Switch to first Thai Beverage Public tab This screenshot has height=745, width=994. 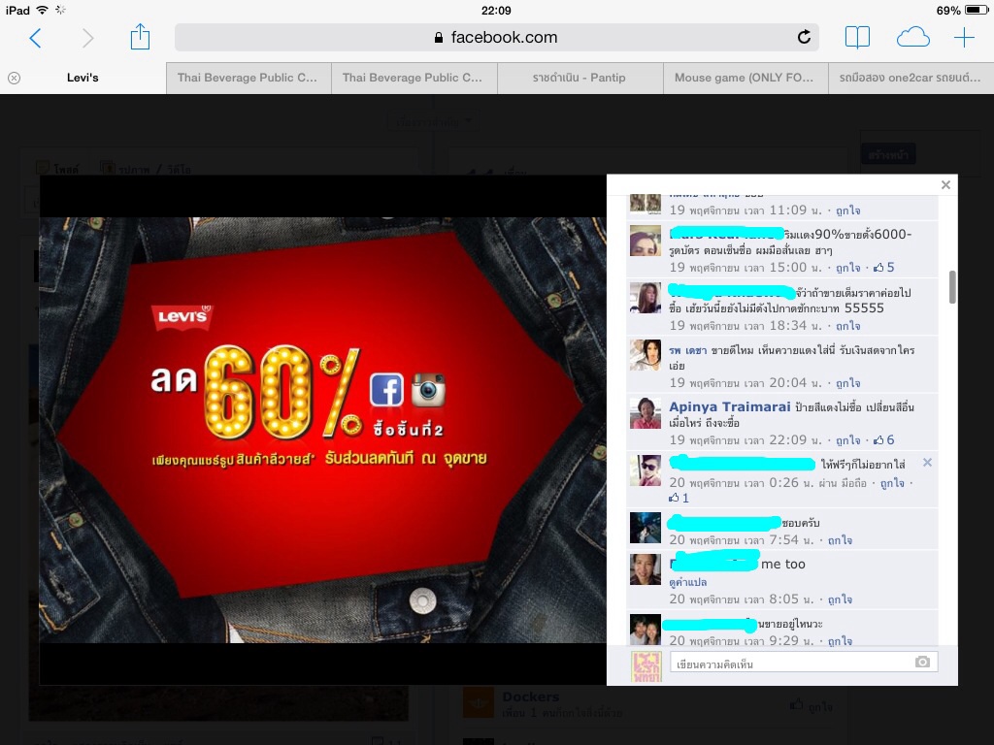click(x=248, y=78)
